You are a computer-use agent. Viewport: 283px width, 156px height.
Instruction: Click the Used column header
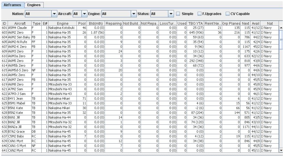[182, 23]
